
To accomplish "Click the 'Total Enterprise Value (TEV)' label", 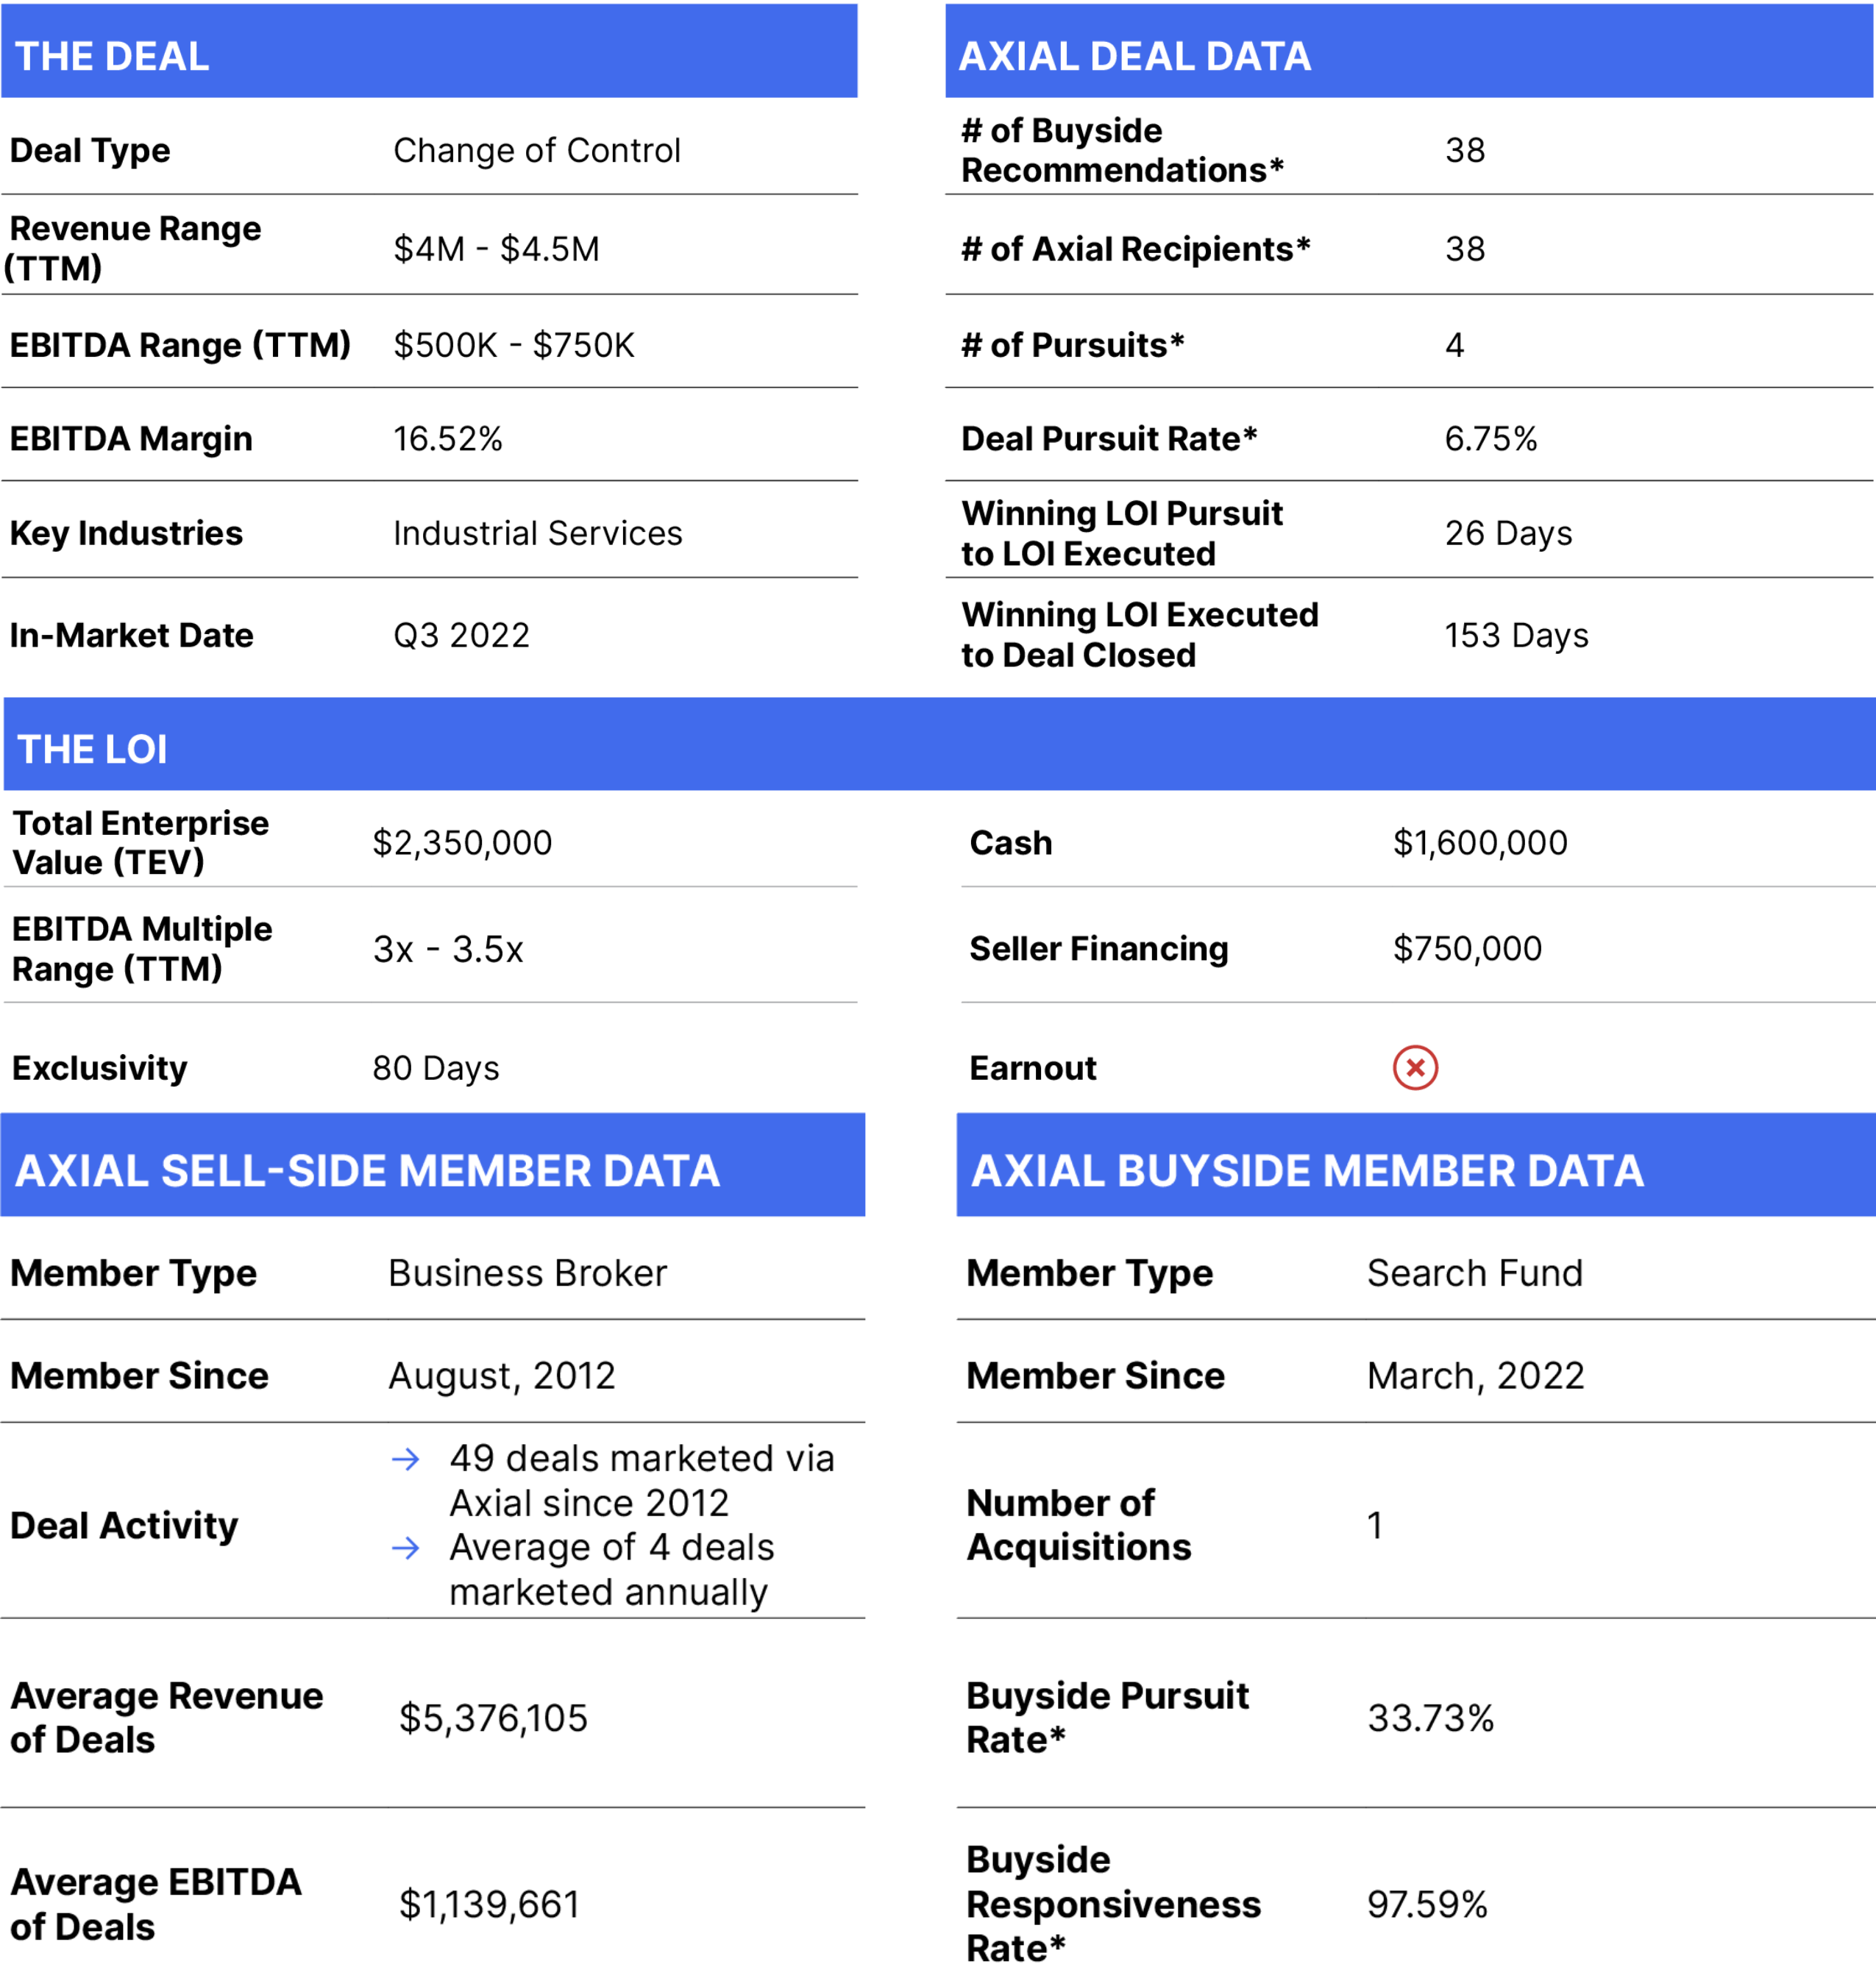I will tap(140, 843).
